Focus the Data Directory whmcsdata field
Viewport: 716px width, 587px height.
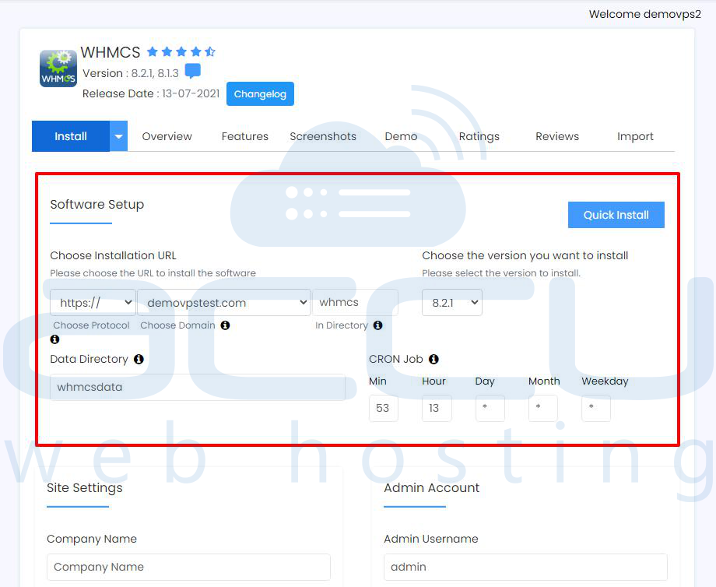click(x=198, y=388)
